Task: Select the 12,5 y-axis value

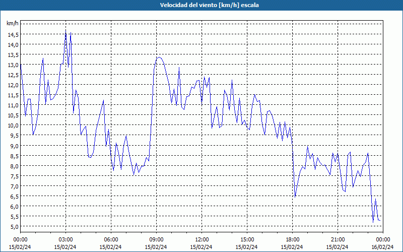Action: pos(13,75)
